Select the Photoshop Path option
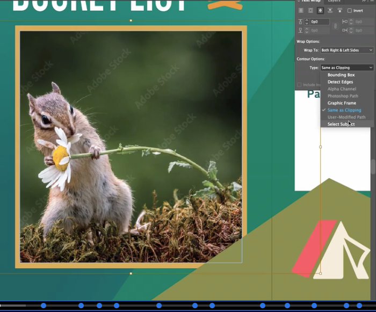The height and width of the screenshot is (312, 376). (x=347, y=96)
